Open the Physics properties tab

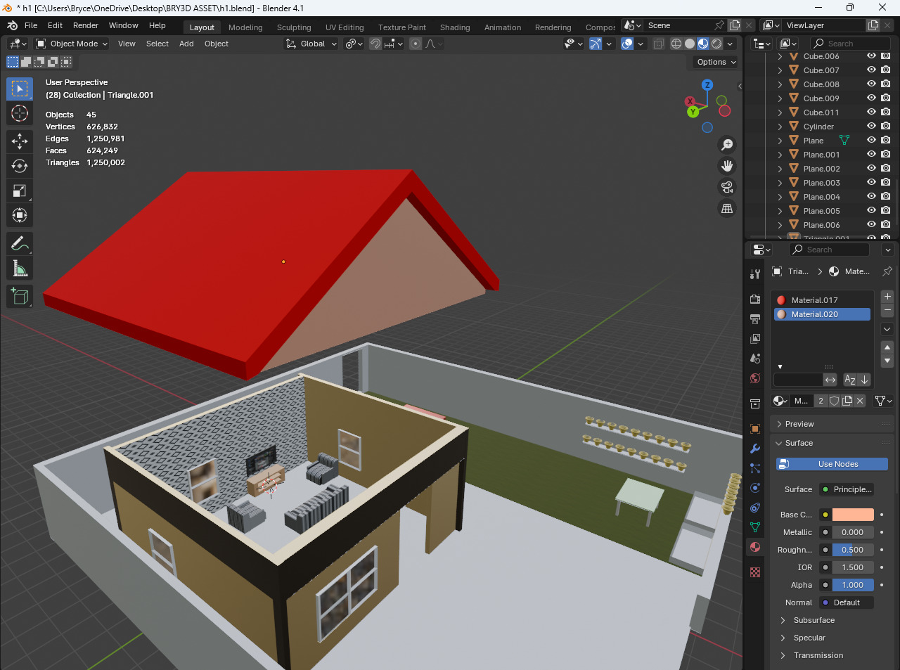tap(755, 488)
